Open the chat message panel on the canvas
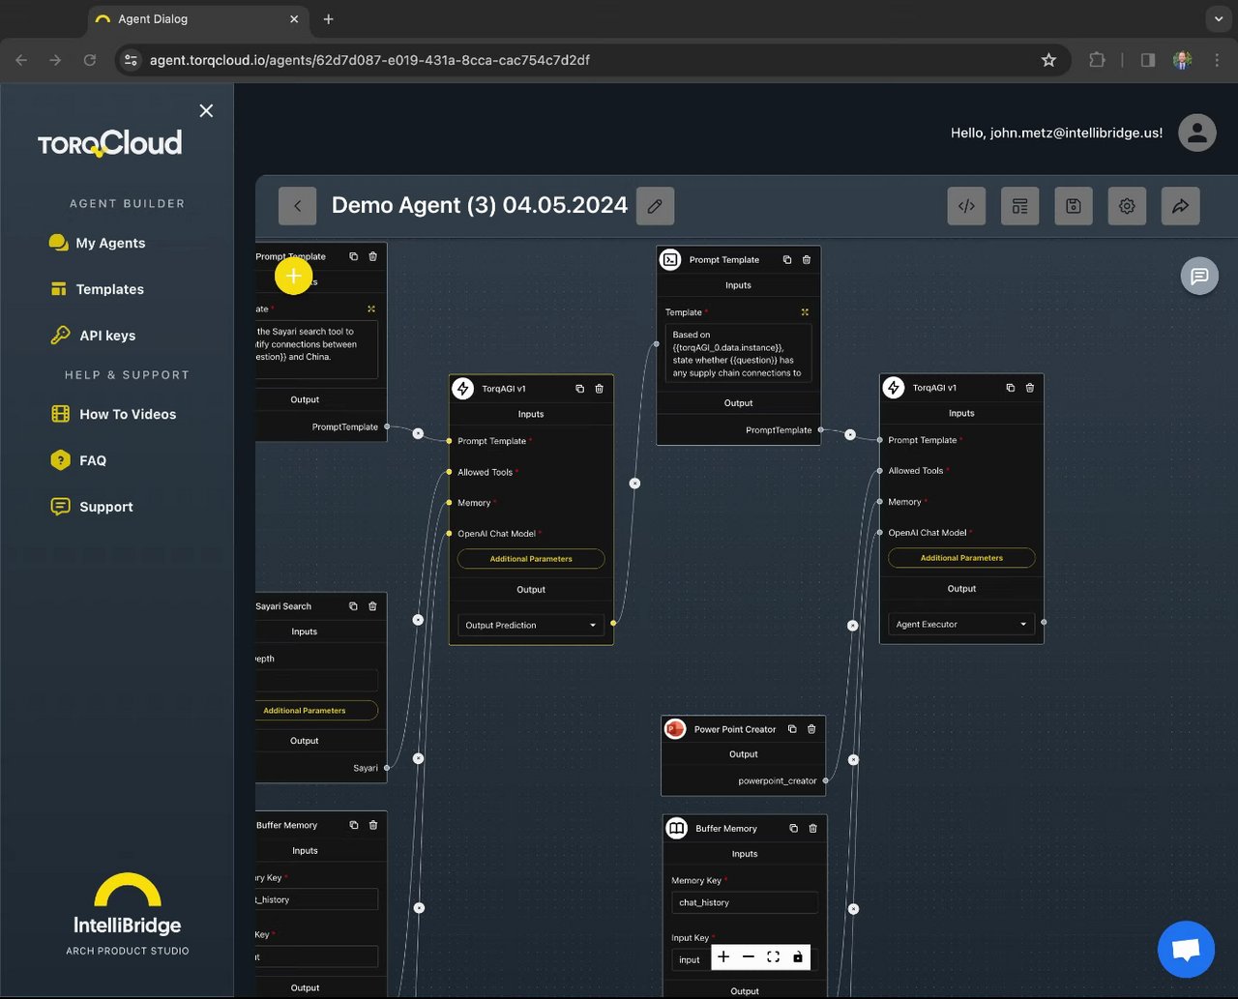Screen dimensions: 1238x999 (x=1199, y=276)
